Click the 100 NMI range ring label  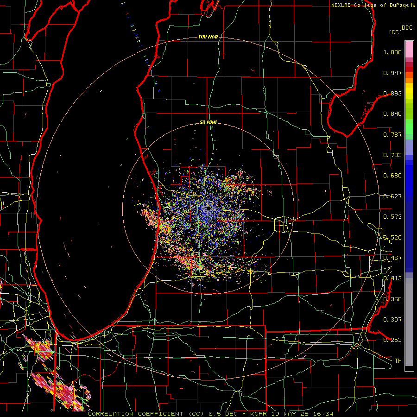coord(208,37)
